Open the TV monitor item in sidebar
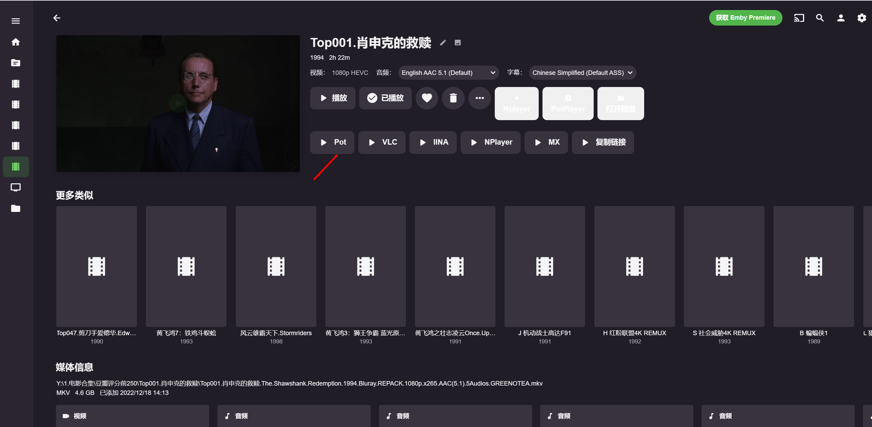Screen dimensions: 872x427 (x=16, y=187)
